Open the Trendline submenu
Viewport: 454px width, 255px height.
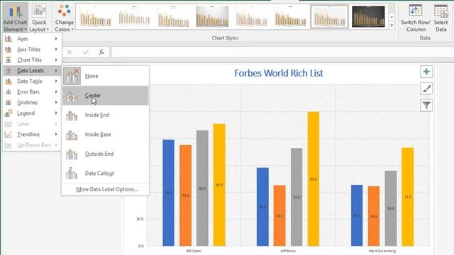coord(31,135)
